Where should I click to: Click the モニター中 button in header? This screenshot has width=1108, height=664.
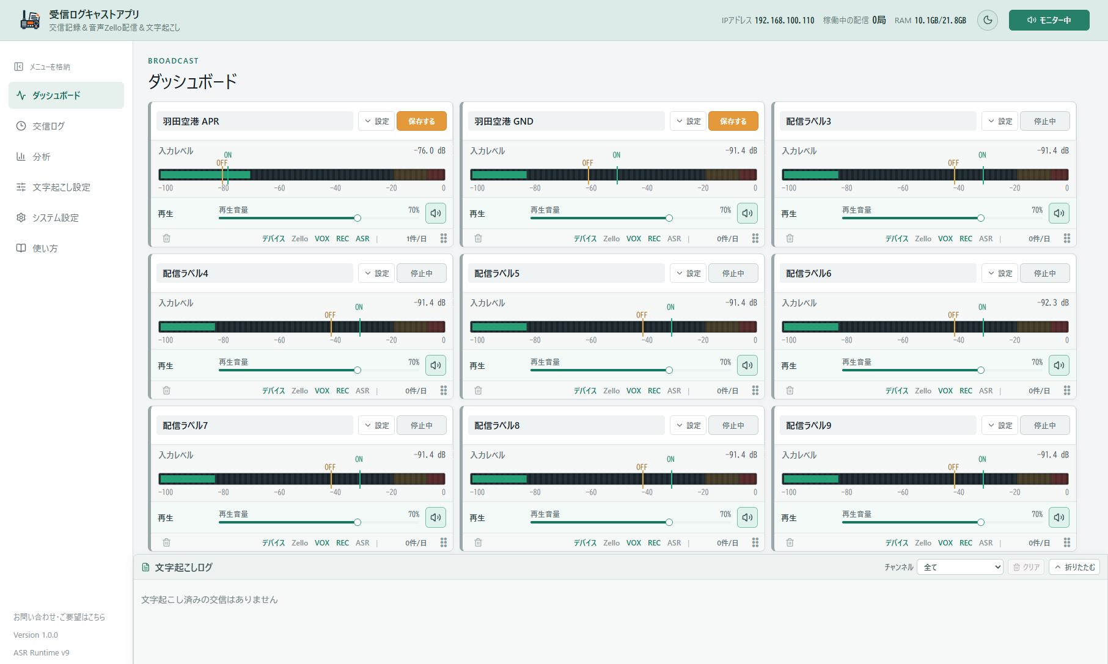(1049, 20)
